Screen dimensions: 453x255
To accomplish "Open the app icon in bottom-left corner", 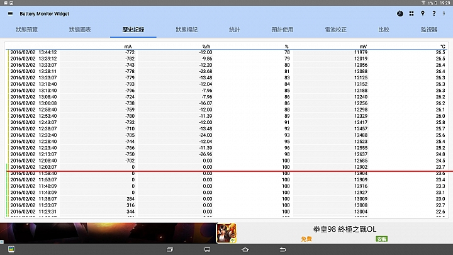I will [11, 249].
